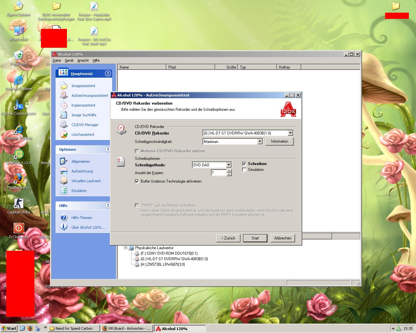Open the Windows Start menu
Viewport: 416px width, 333px height.
click(9, 328)
